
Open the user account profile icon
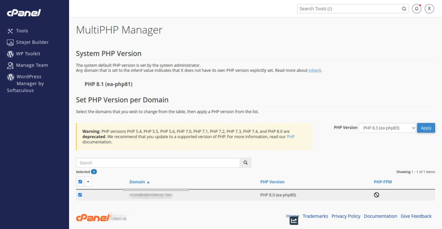[429, 9]
